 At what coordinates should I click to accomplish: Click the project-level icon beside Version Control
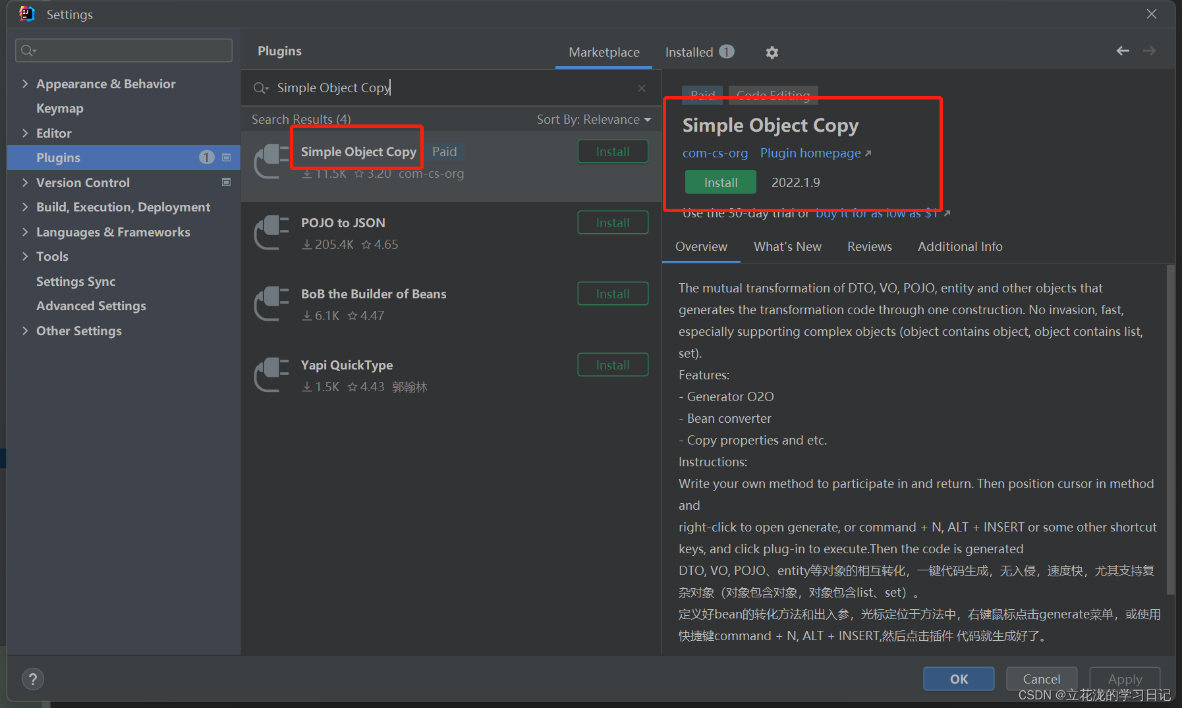pos(226,182)
